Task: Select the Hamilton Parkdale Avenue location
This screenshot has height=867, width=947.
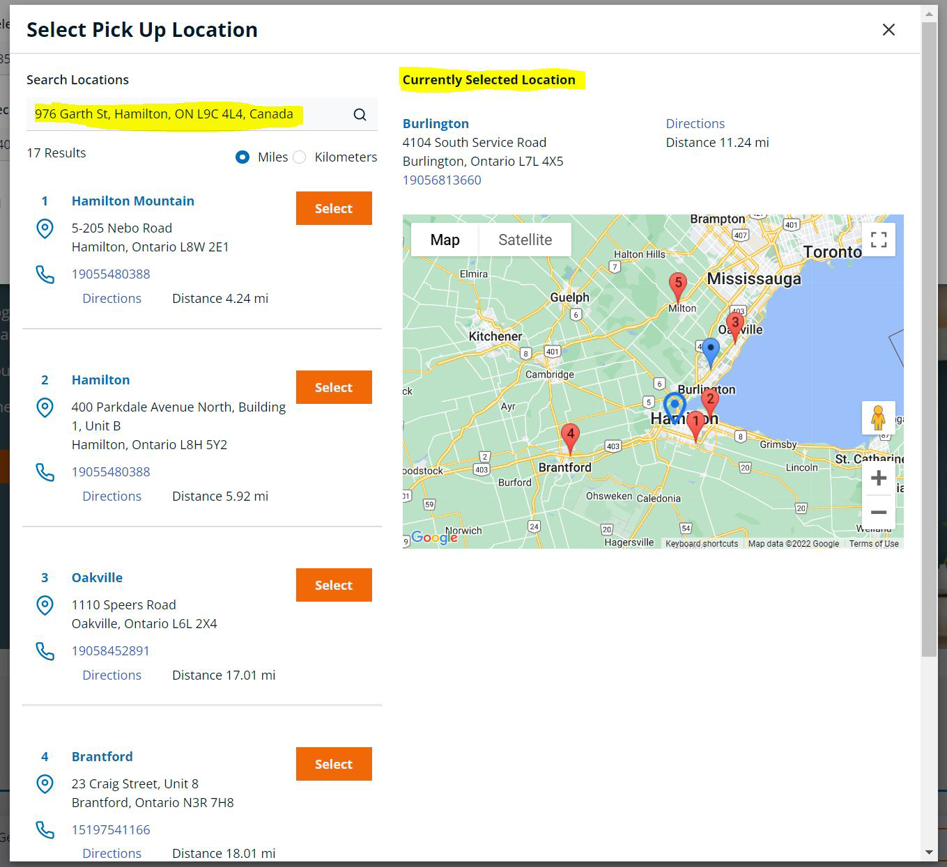Action: coord(334,387)
